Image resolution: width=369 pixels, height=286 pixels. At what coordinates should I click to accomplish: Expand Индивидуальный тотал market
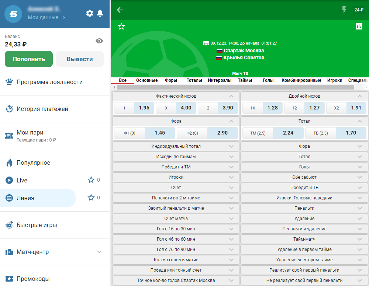click(176, 146)
